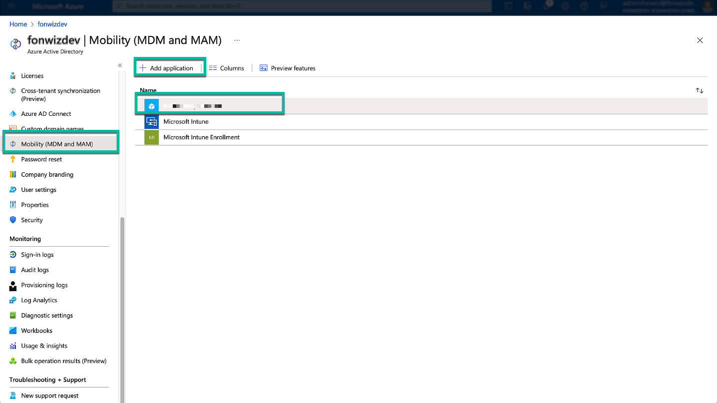Click the Company branding icon
Screen dimensions: 717x403
13,175
